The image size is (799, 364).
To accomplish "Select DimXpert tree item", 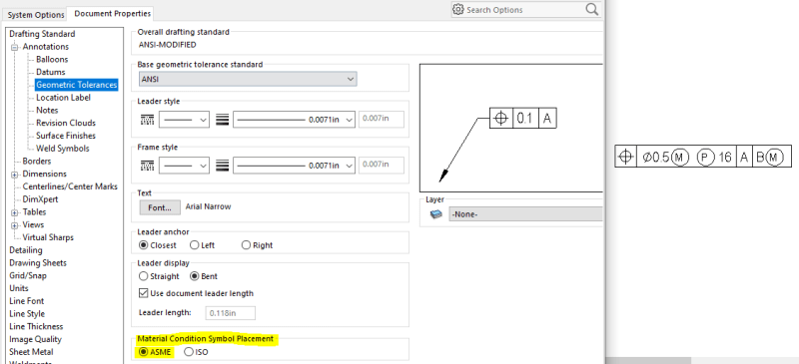I will (x=40, y=199).
